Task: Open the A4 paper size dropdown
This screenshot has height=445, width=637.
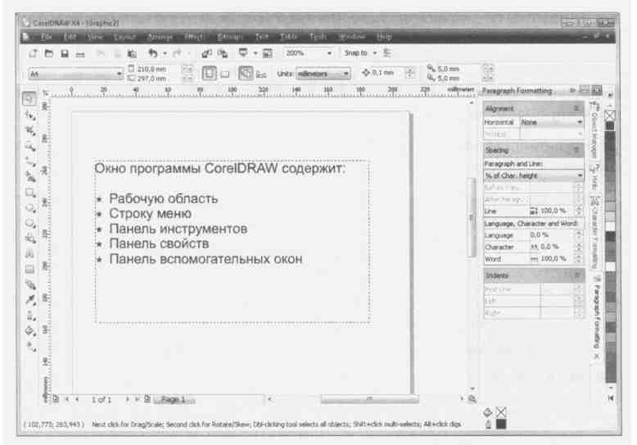Action: pyautogui.click(x=119, y=74)
